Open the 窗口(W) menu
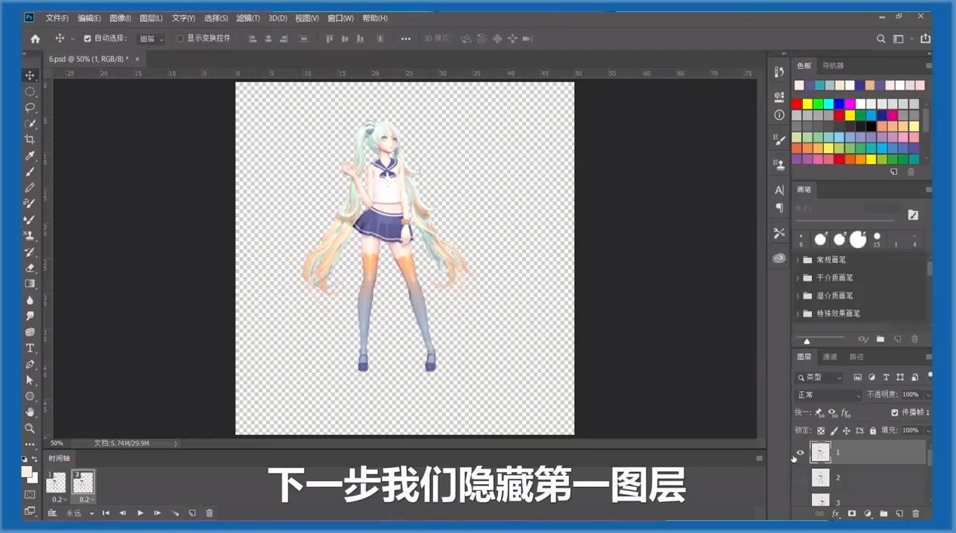Image resolution: width=956 pixels, height=533 pixels. tap(340, 18)
